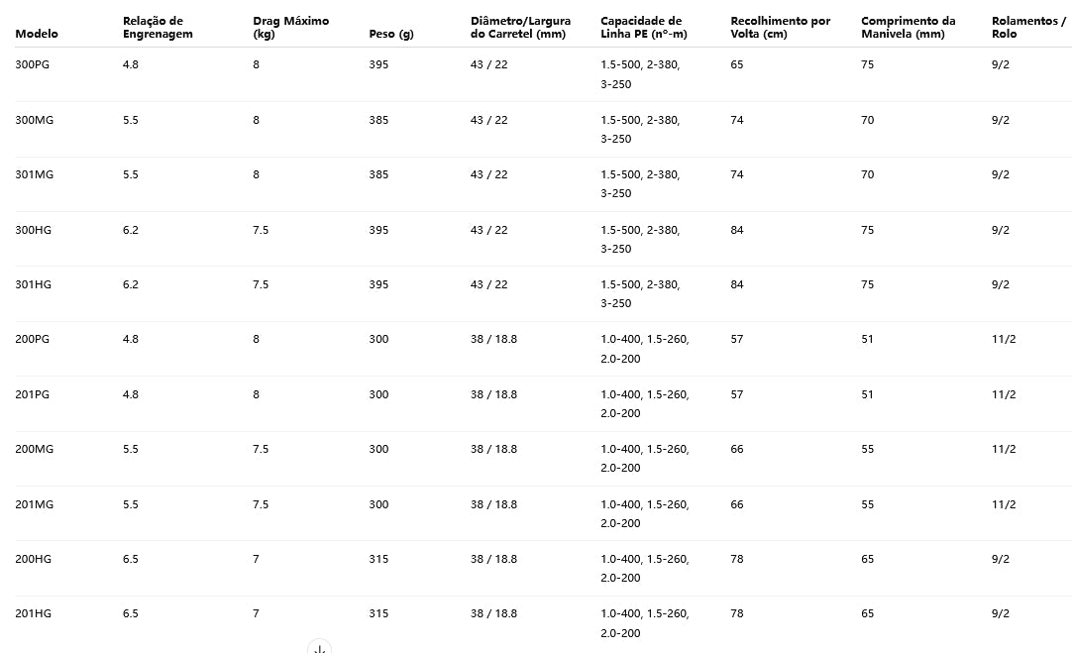Click the Drag Máximo (kg) column header

(x=290, y=28)
